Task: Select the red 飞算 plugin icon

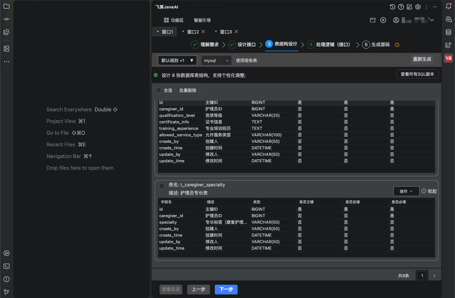Action: point(449,58)
